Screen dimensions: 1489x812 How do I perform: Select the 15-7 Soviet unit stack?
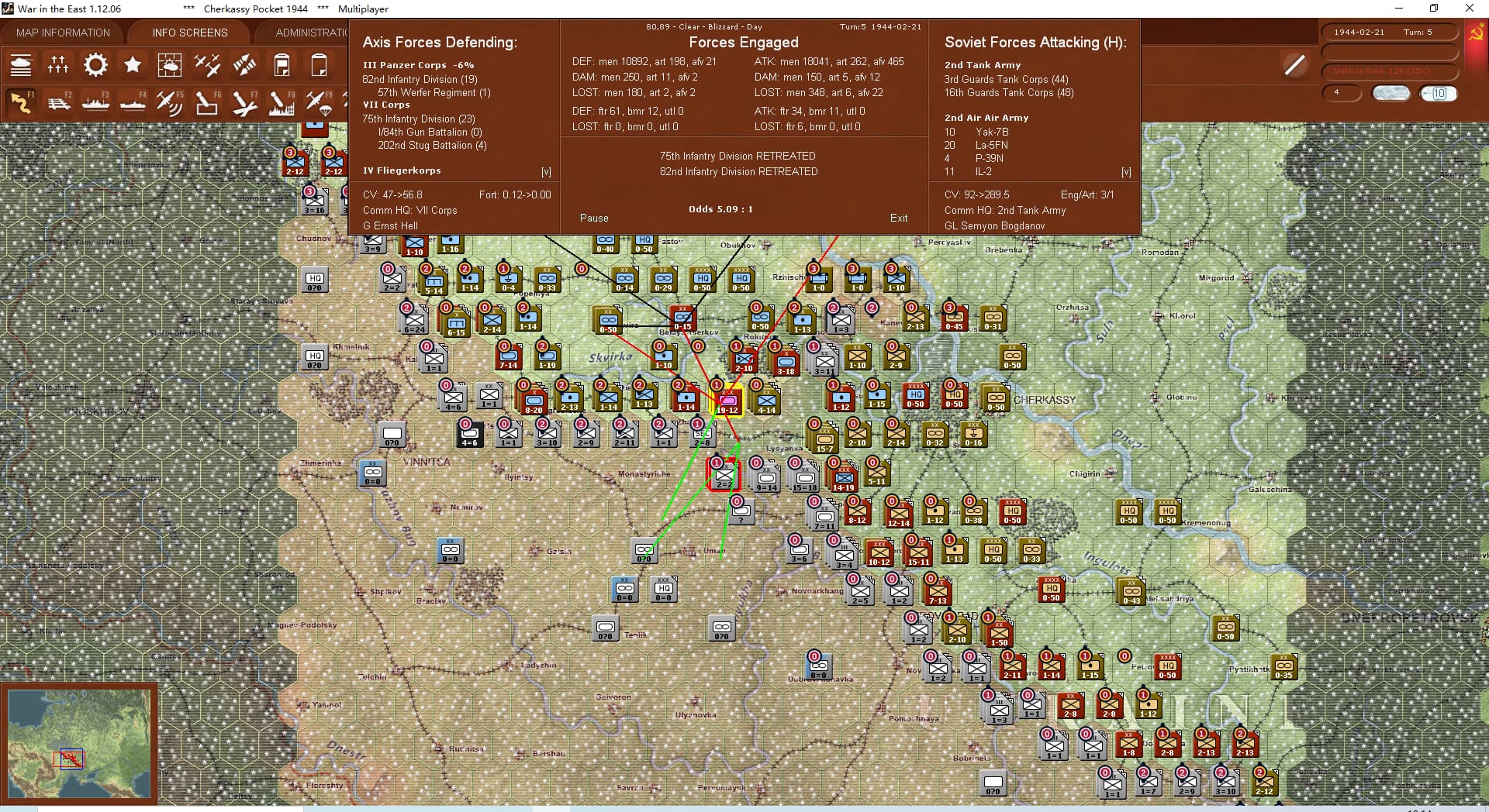click(824, 439)
